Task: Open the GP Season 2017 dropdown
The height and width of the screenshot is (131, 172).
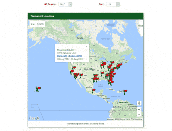Action: (65, 4)
